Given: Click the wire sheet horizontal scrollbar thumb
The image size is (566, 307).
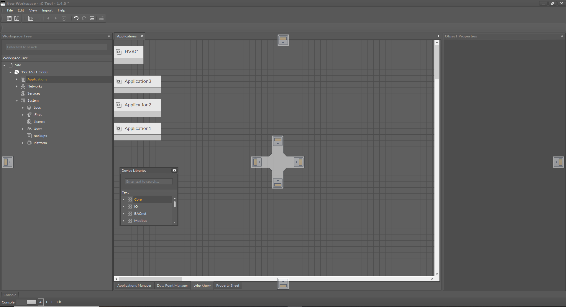Looking at the screenshot, I should point(150,279).
